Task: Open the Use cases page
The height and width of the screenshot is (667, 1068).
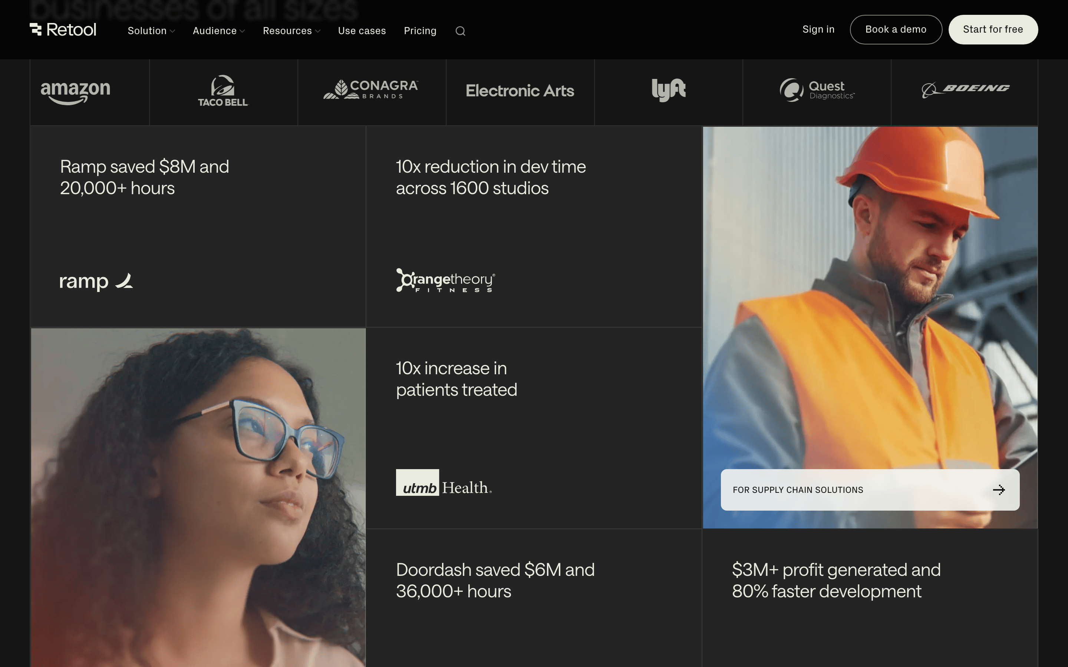Action: coord(362,31)
